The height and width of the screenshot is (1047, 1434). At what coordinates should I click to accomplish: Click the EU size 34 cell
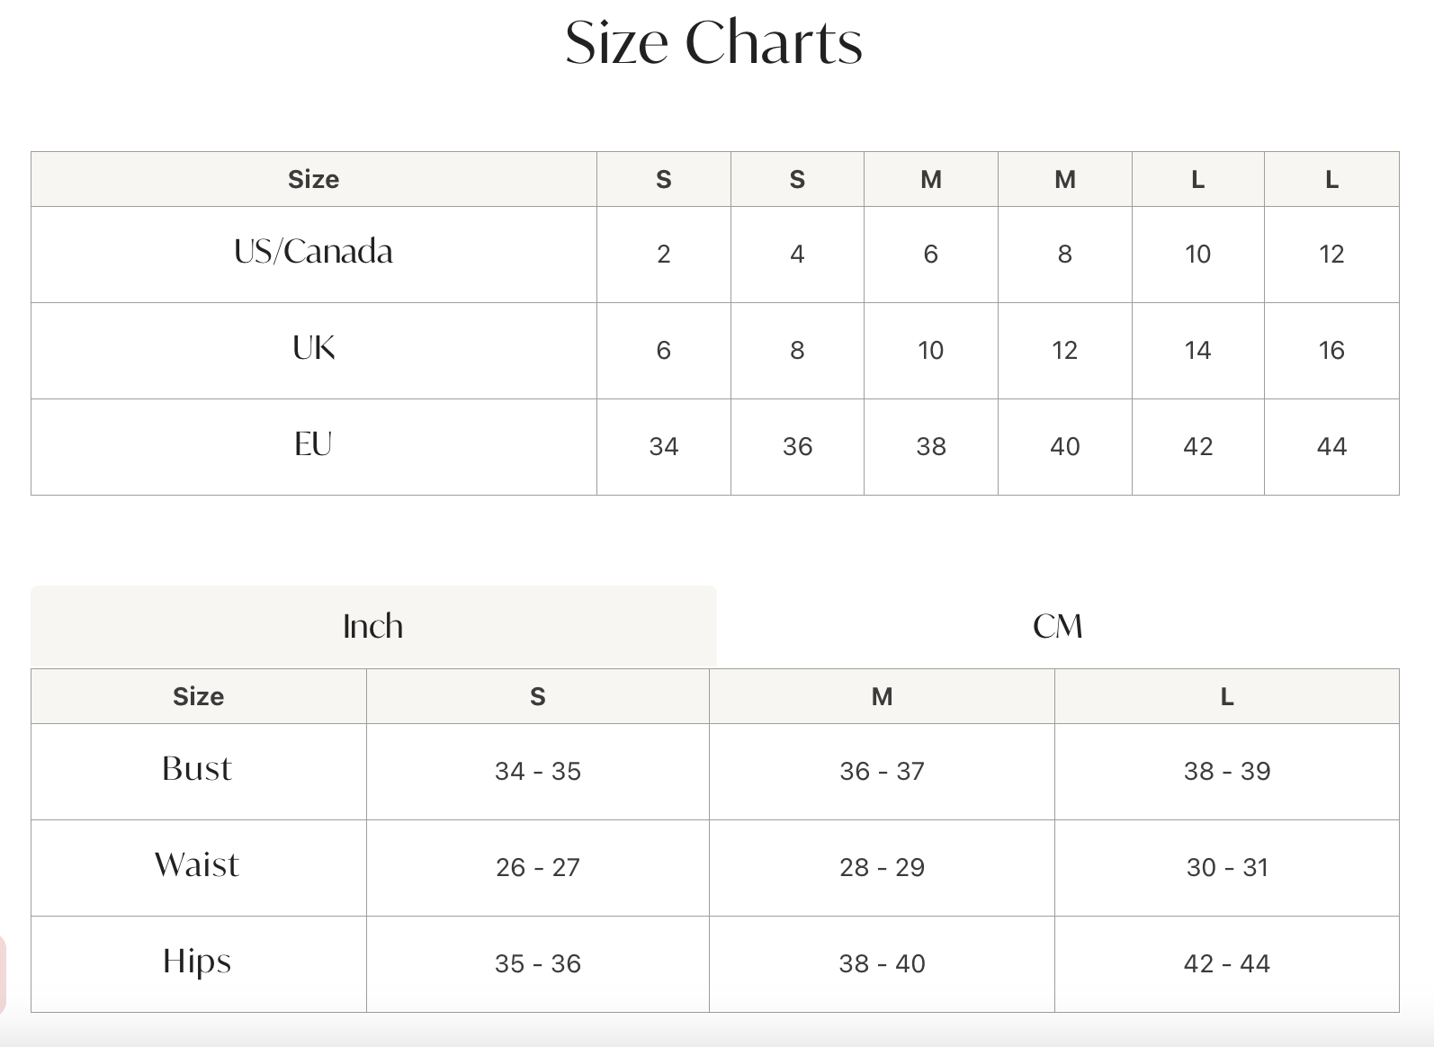664,447
